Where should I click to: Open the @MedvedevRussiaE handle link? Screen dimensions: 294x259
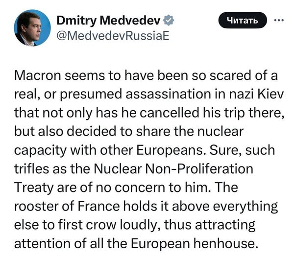113,36
